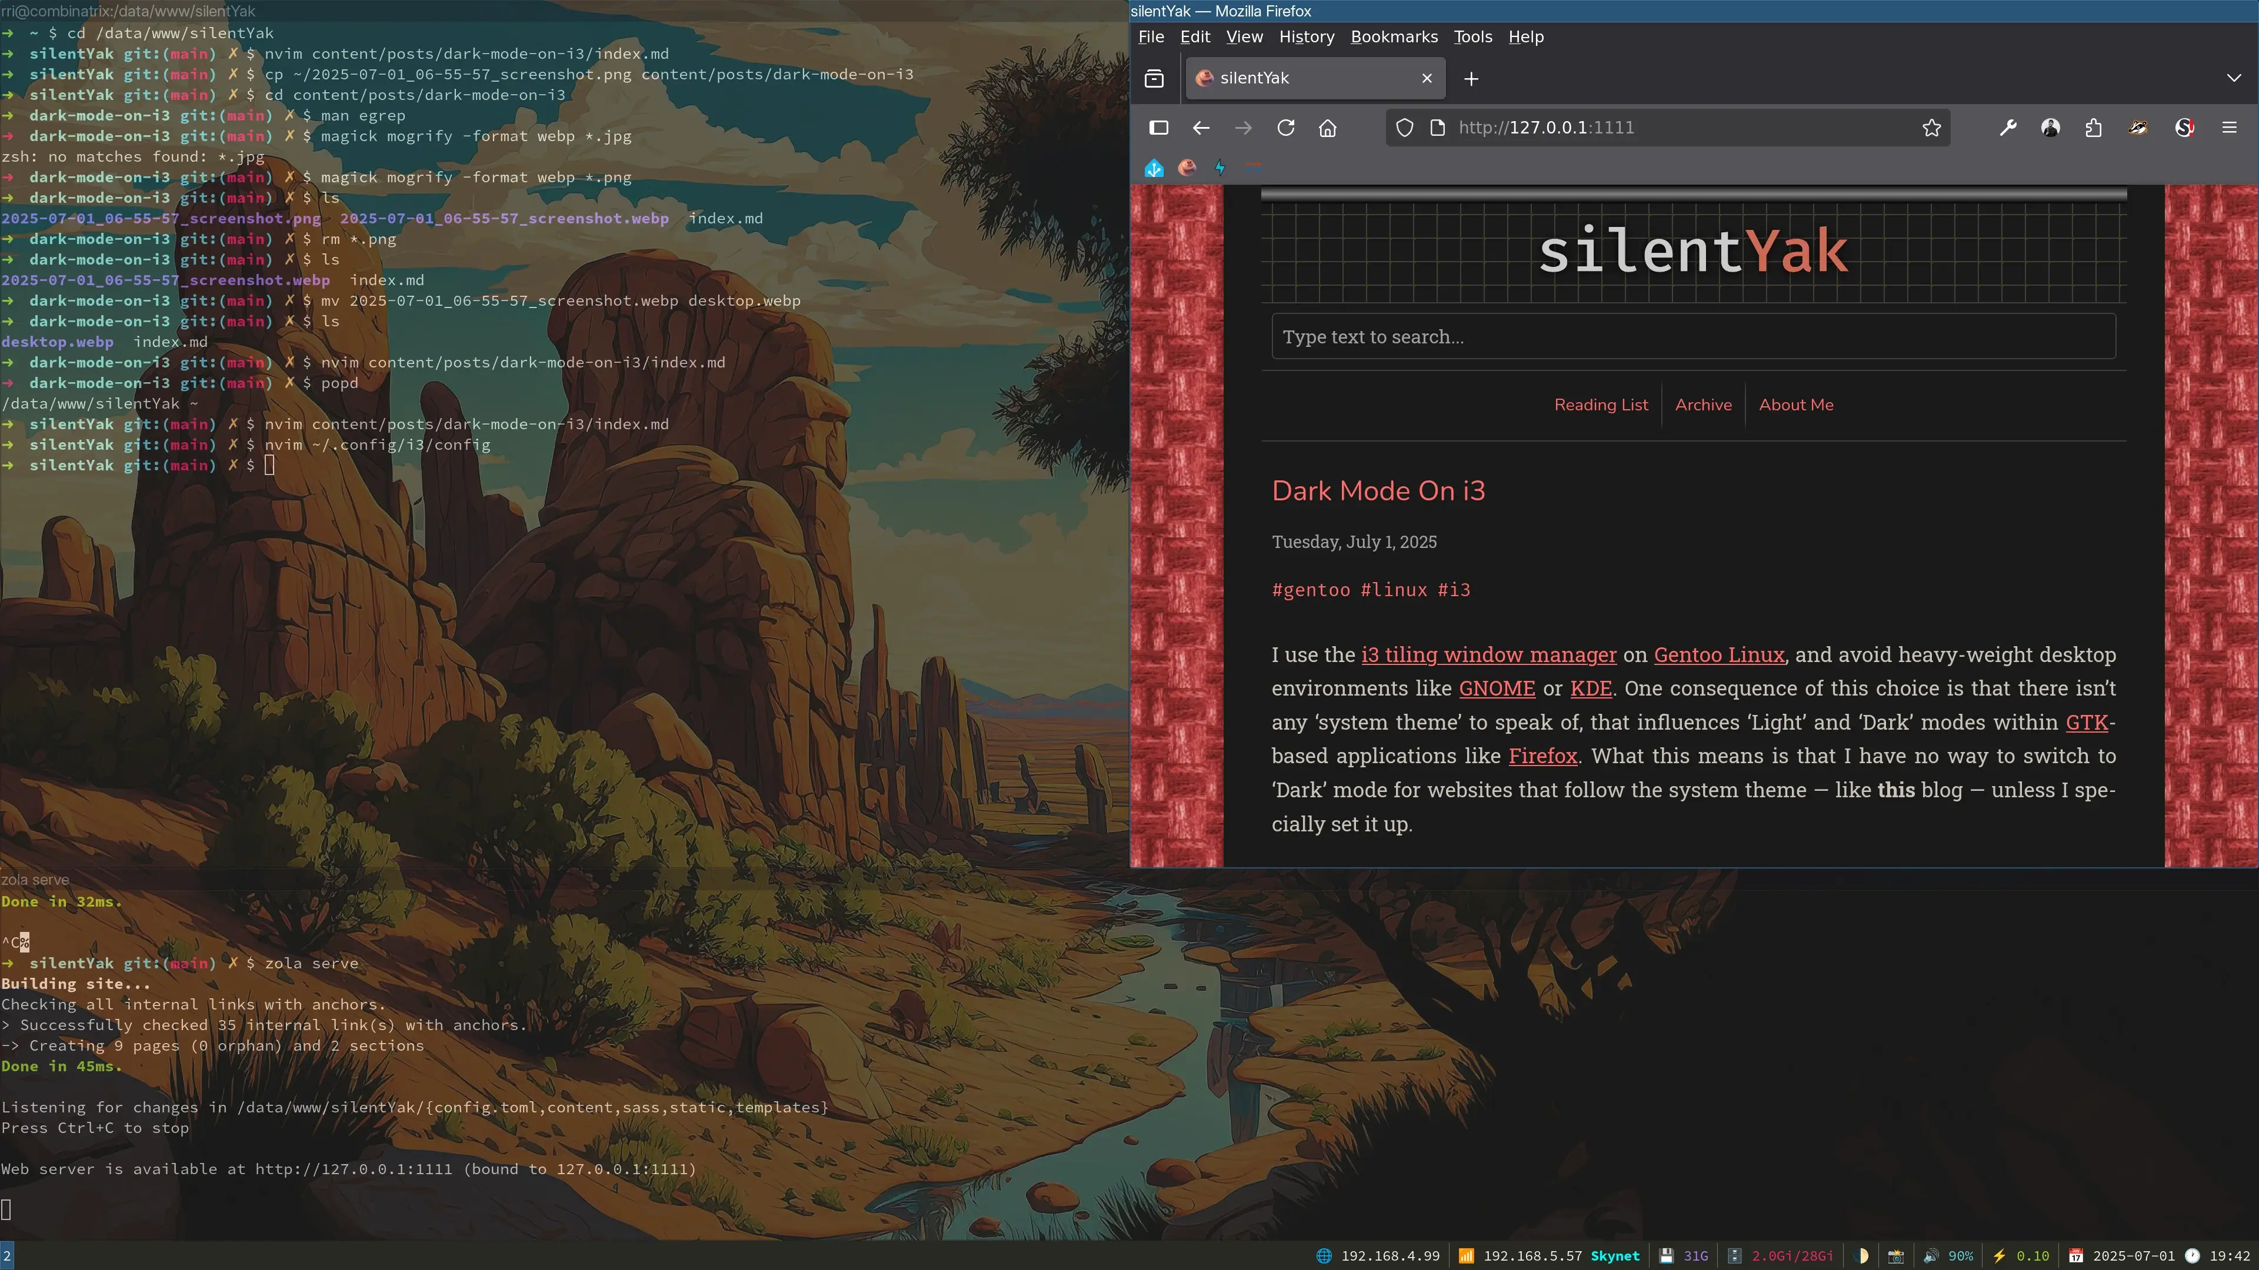Open the blue house bookmark icon
2259x1270 pixels.
(1154, 168)
